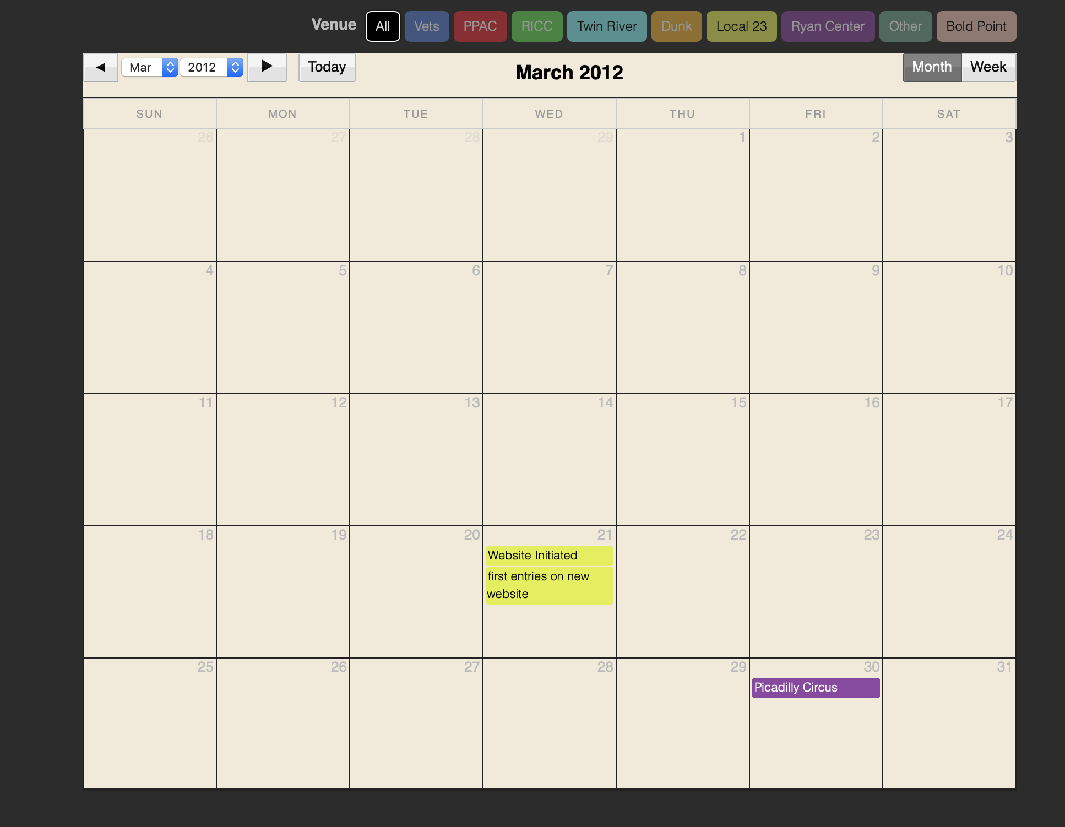This screenshot has width=1065, height=827.
Task: Filter by Ryan Center venue
Action: [828, 26]
